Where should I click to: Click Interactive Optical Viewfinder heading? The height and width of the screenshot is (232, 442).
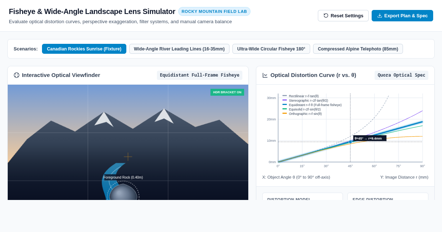61,75
